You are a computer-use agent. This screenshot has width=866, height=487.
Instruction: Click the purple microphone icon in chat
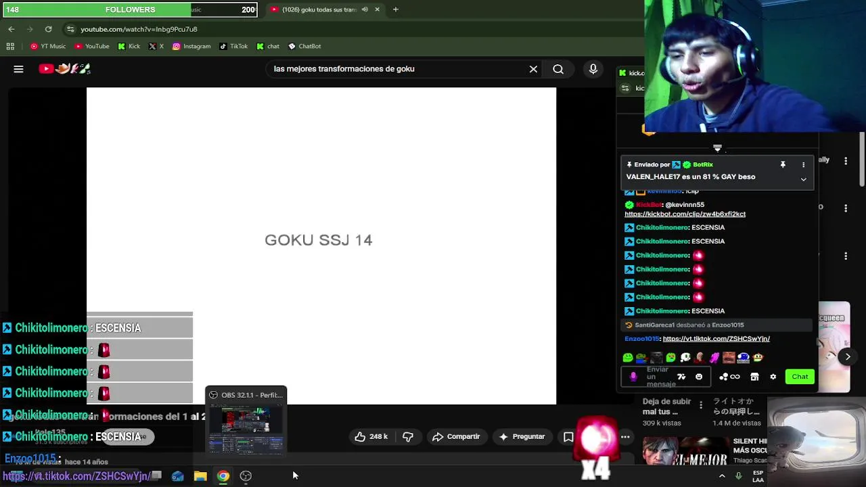tap(633, 377)
